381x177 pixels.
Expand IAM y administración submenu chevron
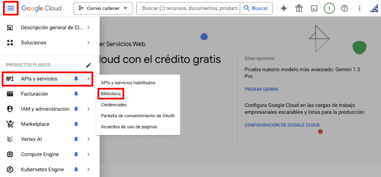click(88, 109)
